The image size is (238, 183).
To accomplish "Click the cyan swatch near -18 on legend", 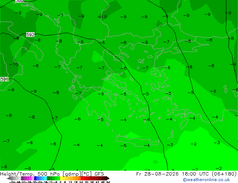I will click(x=46, y=178).
